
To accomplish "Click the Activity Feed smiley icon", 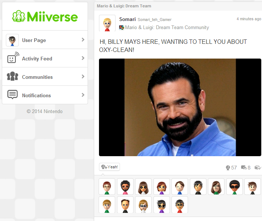I will point(13,57).
